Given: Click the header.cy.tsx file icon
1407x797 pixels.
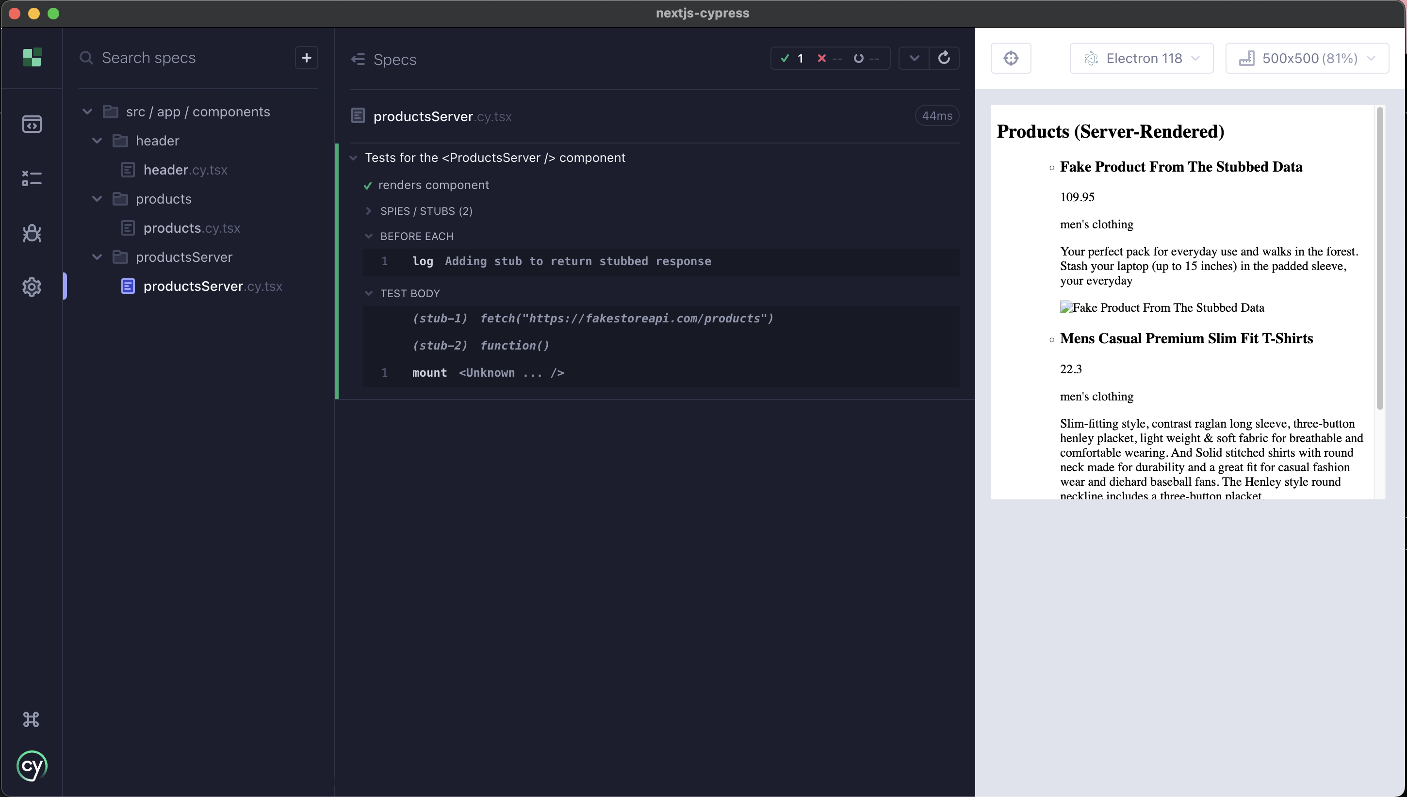Looking at the screenshot, I should 128,170.
